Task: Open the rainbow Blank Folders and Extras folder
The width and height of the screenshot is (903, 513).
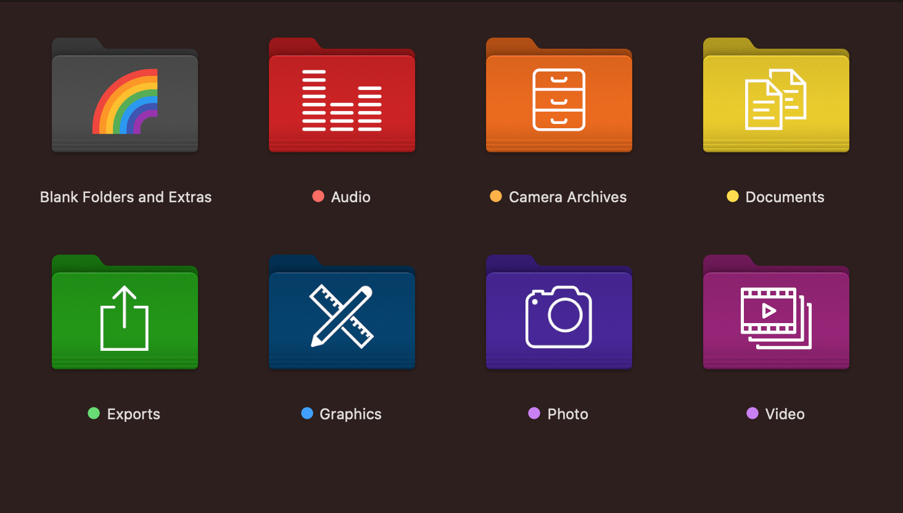Action: pos(125,96)
